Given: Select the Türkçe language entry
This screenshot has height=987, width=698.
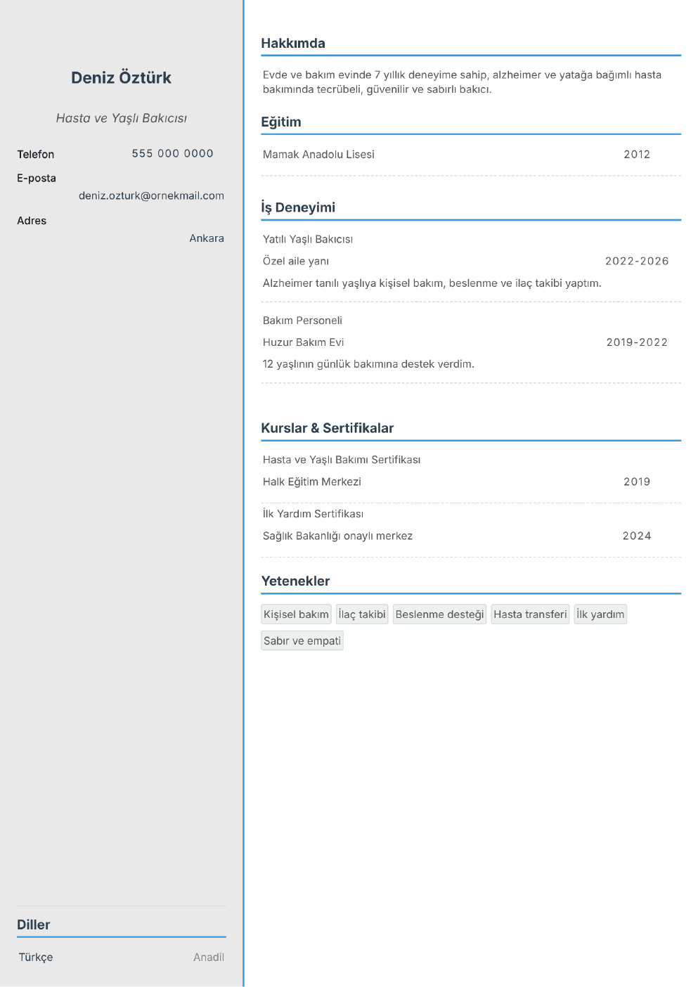Looking at the screenshot, I should [x=36, y=957].
